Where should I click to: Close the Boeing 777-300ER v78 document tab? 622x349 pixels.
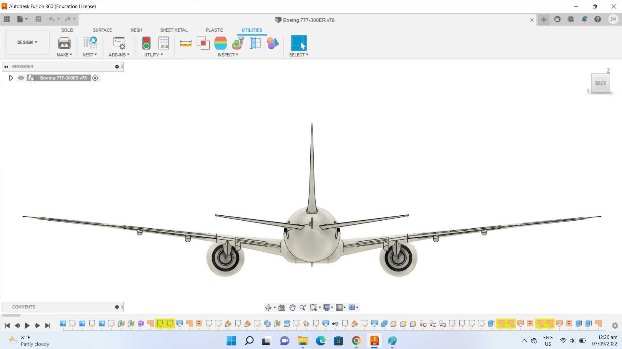click(x=532, y=20)
